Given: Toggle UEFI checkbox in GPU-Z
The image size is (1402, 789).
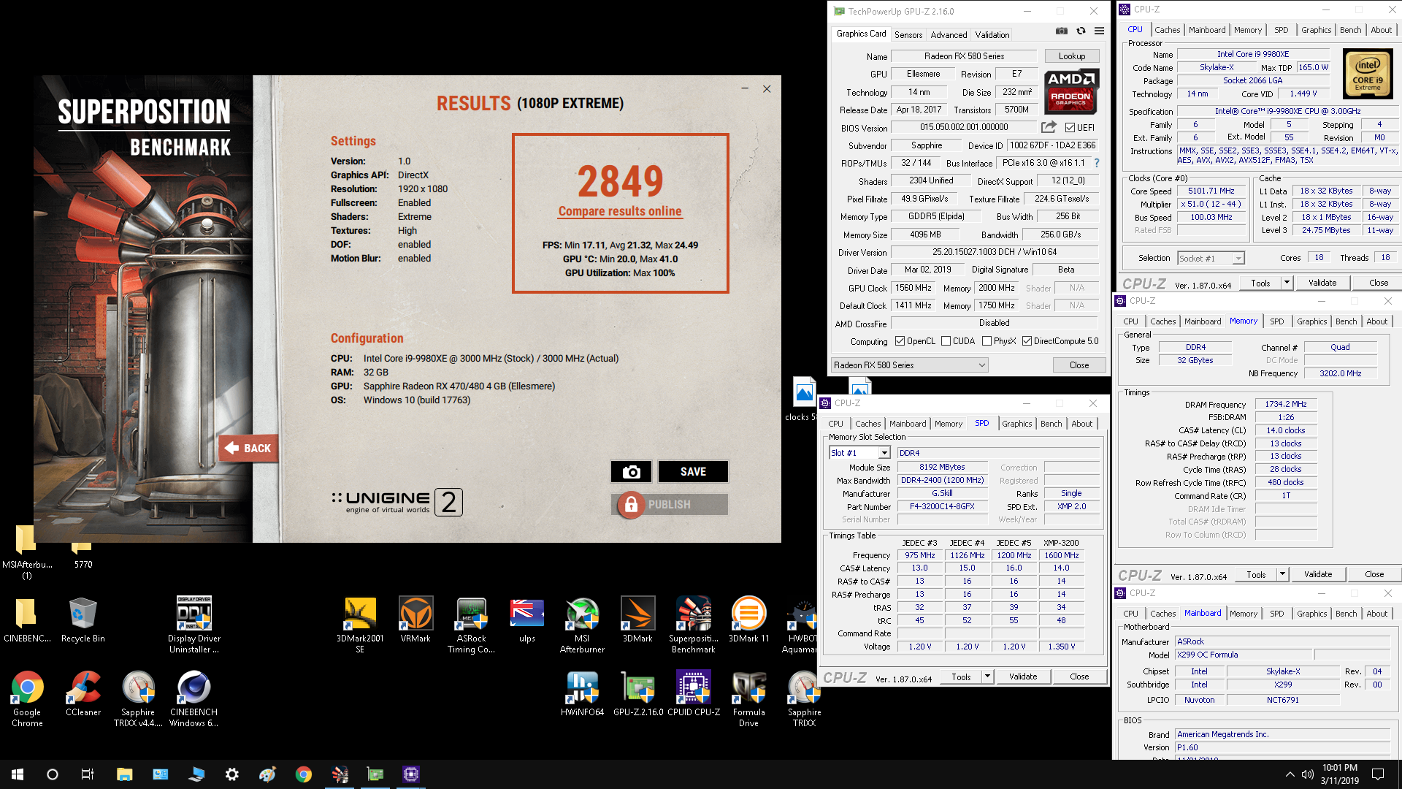Looking at the screenshot, I should coord(1070,128).
